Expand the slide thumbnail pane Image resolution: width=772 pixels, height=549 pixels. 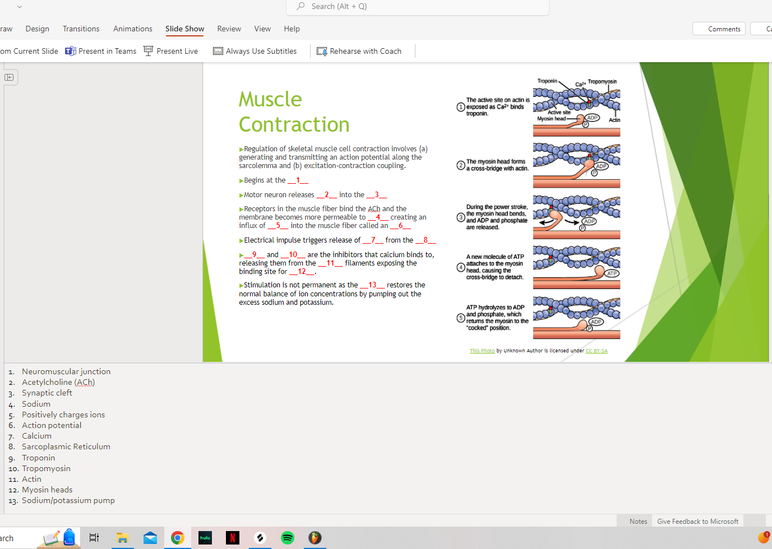(x=9, y=77)
